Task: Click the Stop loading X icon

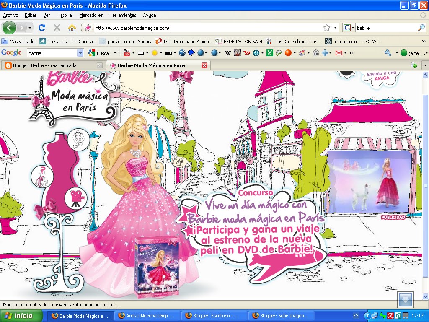Action: tap(57, 28)
